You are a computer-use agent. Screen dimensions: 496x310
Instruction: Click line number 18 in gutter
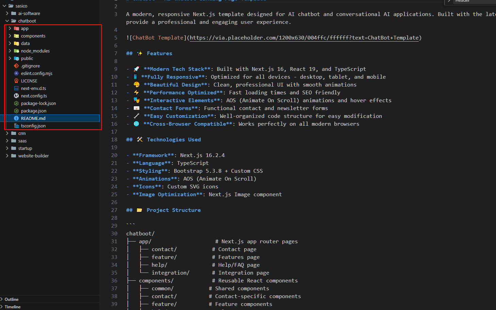[x=114, y=140]
